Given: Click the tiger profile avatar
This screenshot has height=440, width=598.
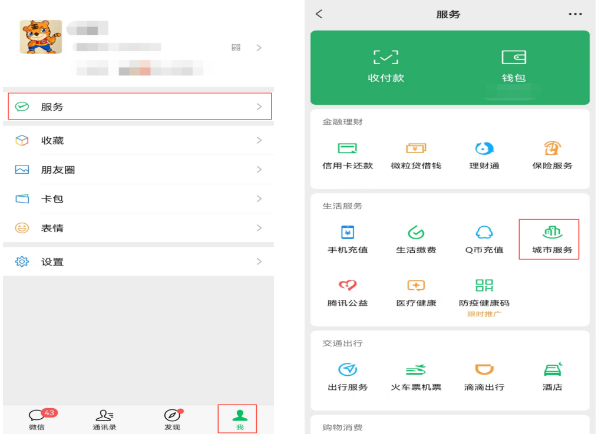Looking at the screenshot, I should tap(41, 37).
